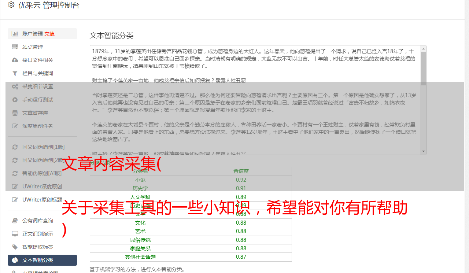Viewport: 469px width, 273px height.
Task: Click the text box's scrollbar up arrow
Action: pyautogui.click(x=424, y=48)
